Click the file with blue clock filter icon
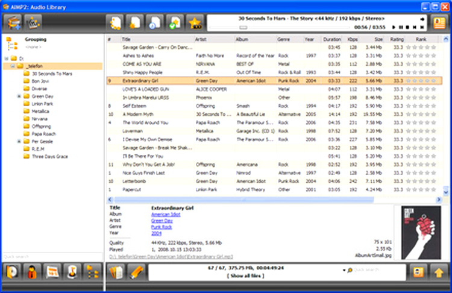The width and height of the screenshot is (452, 293). [155, 23]
